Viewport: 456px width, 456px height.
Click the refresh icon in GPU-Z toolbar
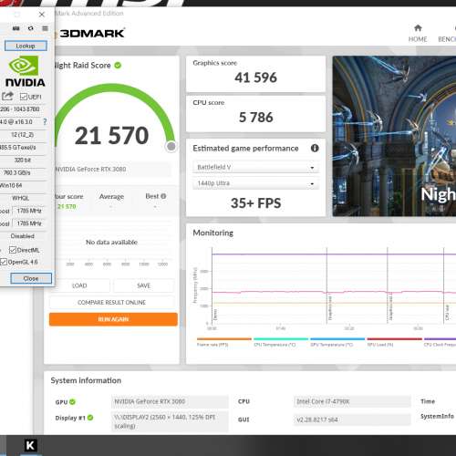coord(31,28)
